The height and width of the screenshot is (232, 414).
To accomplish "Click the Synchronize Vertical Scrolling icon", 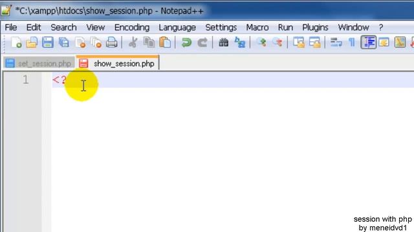I will (299, 43).
